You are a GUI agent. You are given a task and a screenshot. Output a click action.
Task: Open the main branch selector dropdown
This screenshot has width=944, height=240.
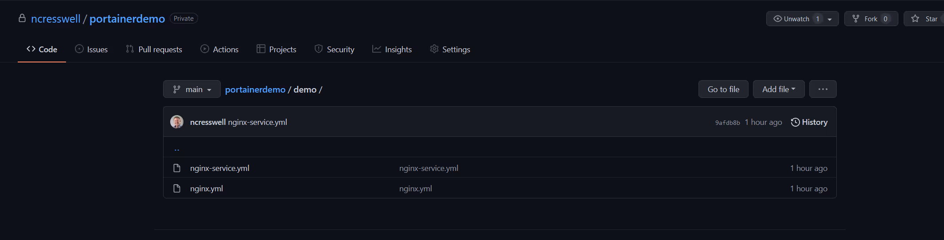coord(191,89)
